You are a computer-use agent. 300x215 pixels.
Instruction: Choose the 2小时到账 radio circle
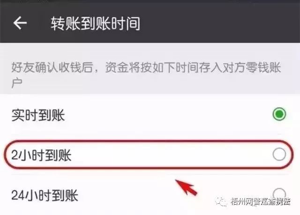279,154
